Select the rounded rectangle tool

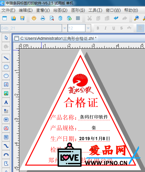6,67
